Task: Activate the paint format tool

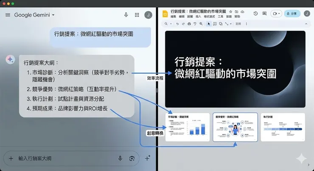Action: click(x=195, y=24)
